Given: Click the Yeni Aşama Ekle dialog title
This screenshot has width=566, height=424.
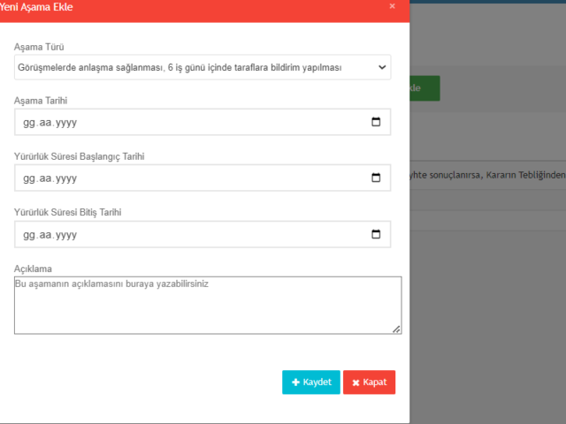Looking at the screenshot, I should pos(37,7).
